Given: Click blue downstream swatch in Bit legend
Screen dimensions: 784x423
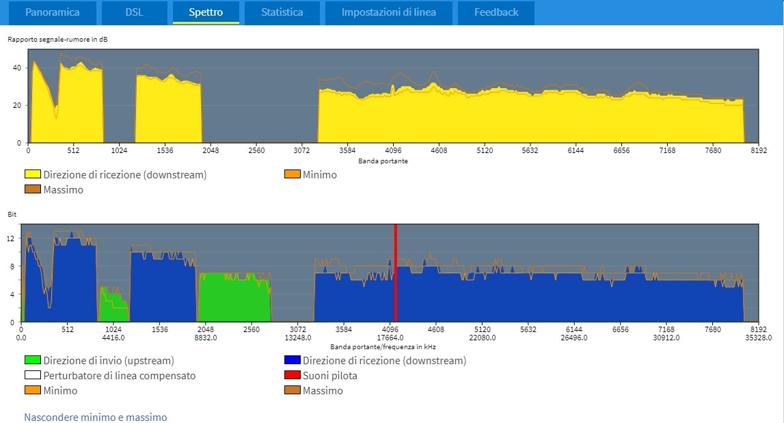Looking at the screenshot, I should coord(292,361).
